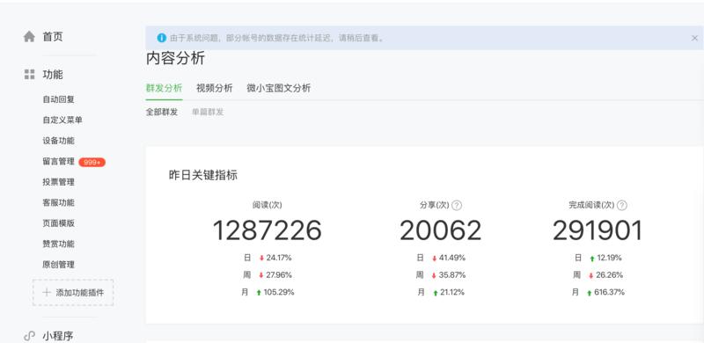The height and width of the screenshot is (343, 704).
Task: Click the 21.12% monthly share change
Action: (452, 292)
